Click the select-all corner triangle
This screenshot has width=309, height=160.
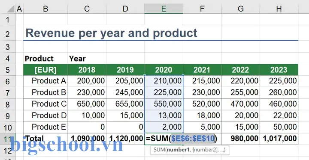click(x=10, y=9)
